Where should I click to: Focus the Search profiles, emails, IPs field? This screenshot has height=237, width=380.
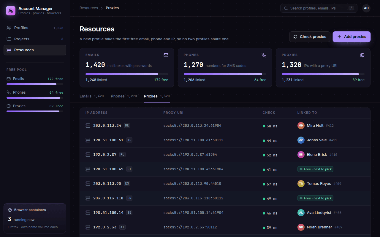click(x=319, y=8)
